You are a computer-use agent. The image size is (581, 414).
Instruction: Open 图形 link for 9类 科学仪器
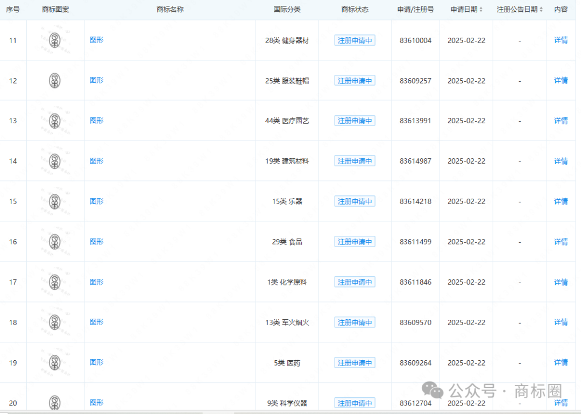[x=96, y=403]
